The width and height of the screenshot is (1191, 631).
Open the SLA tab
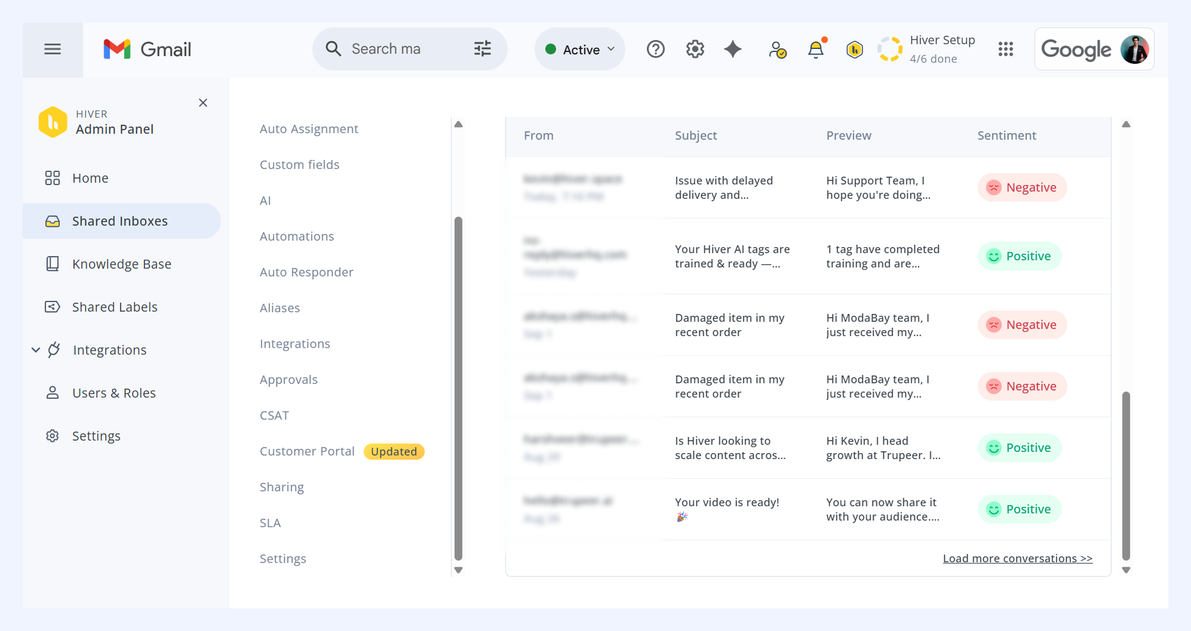pyautogui.click(x=270, y=523)
